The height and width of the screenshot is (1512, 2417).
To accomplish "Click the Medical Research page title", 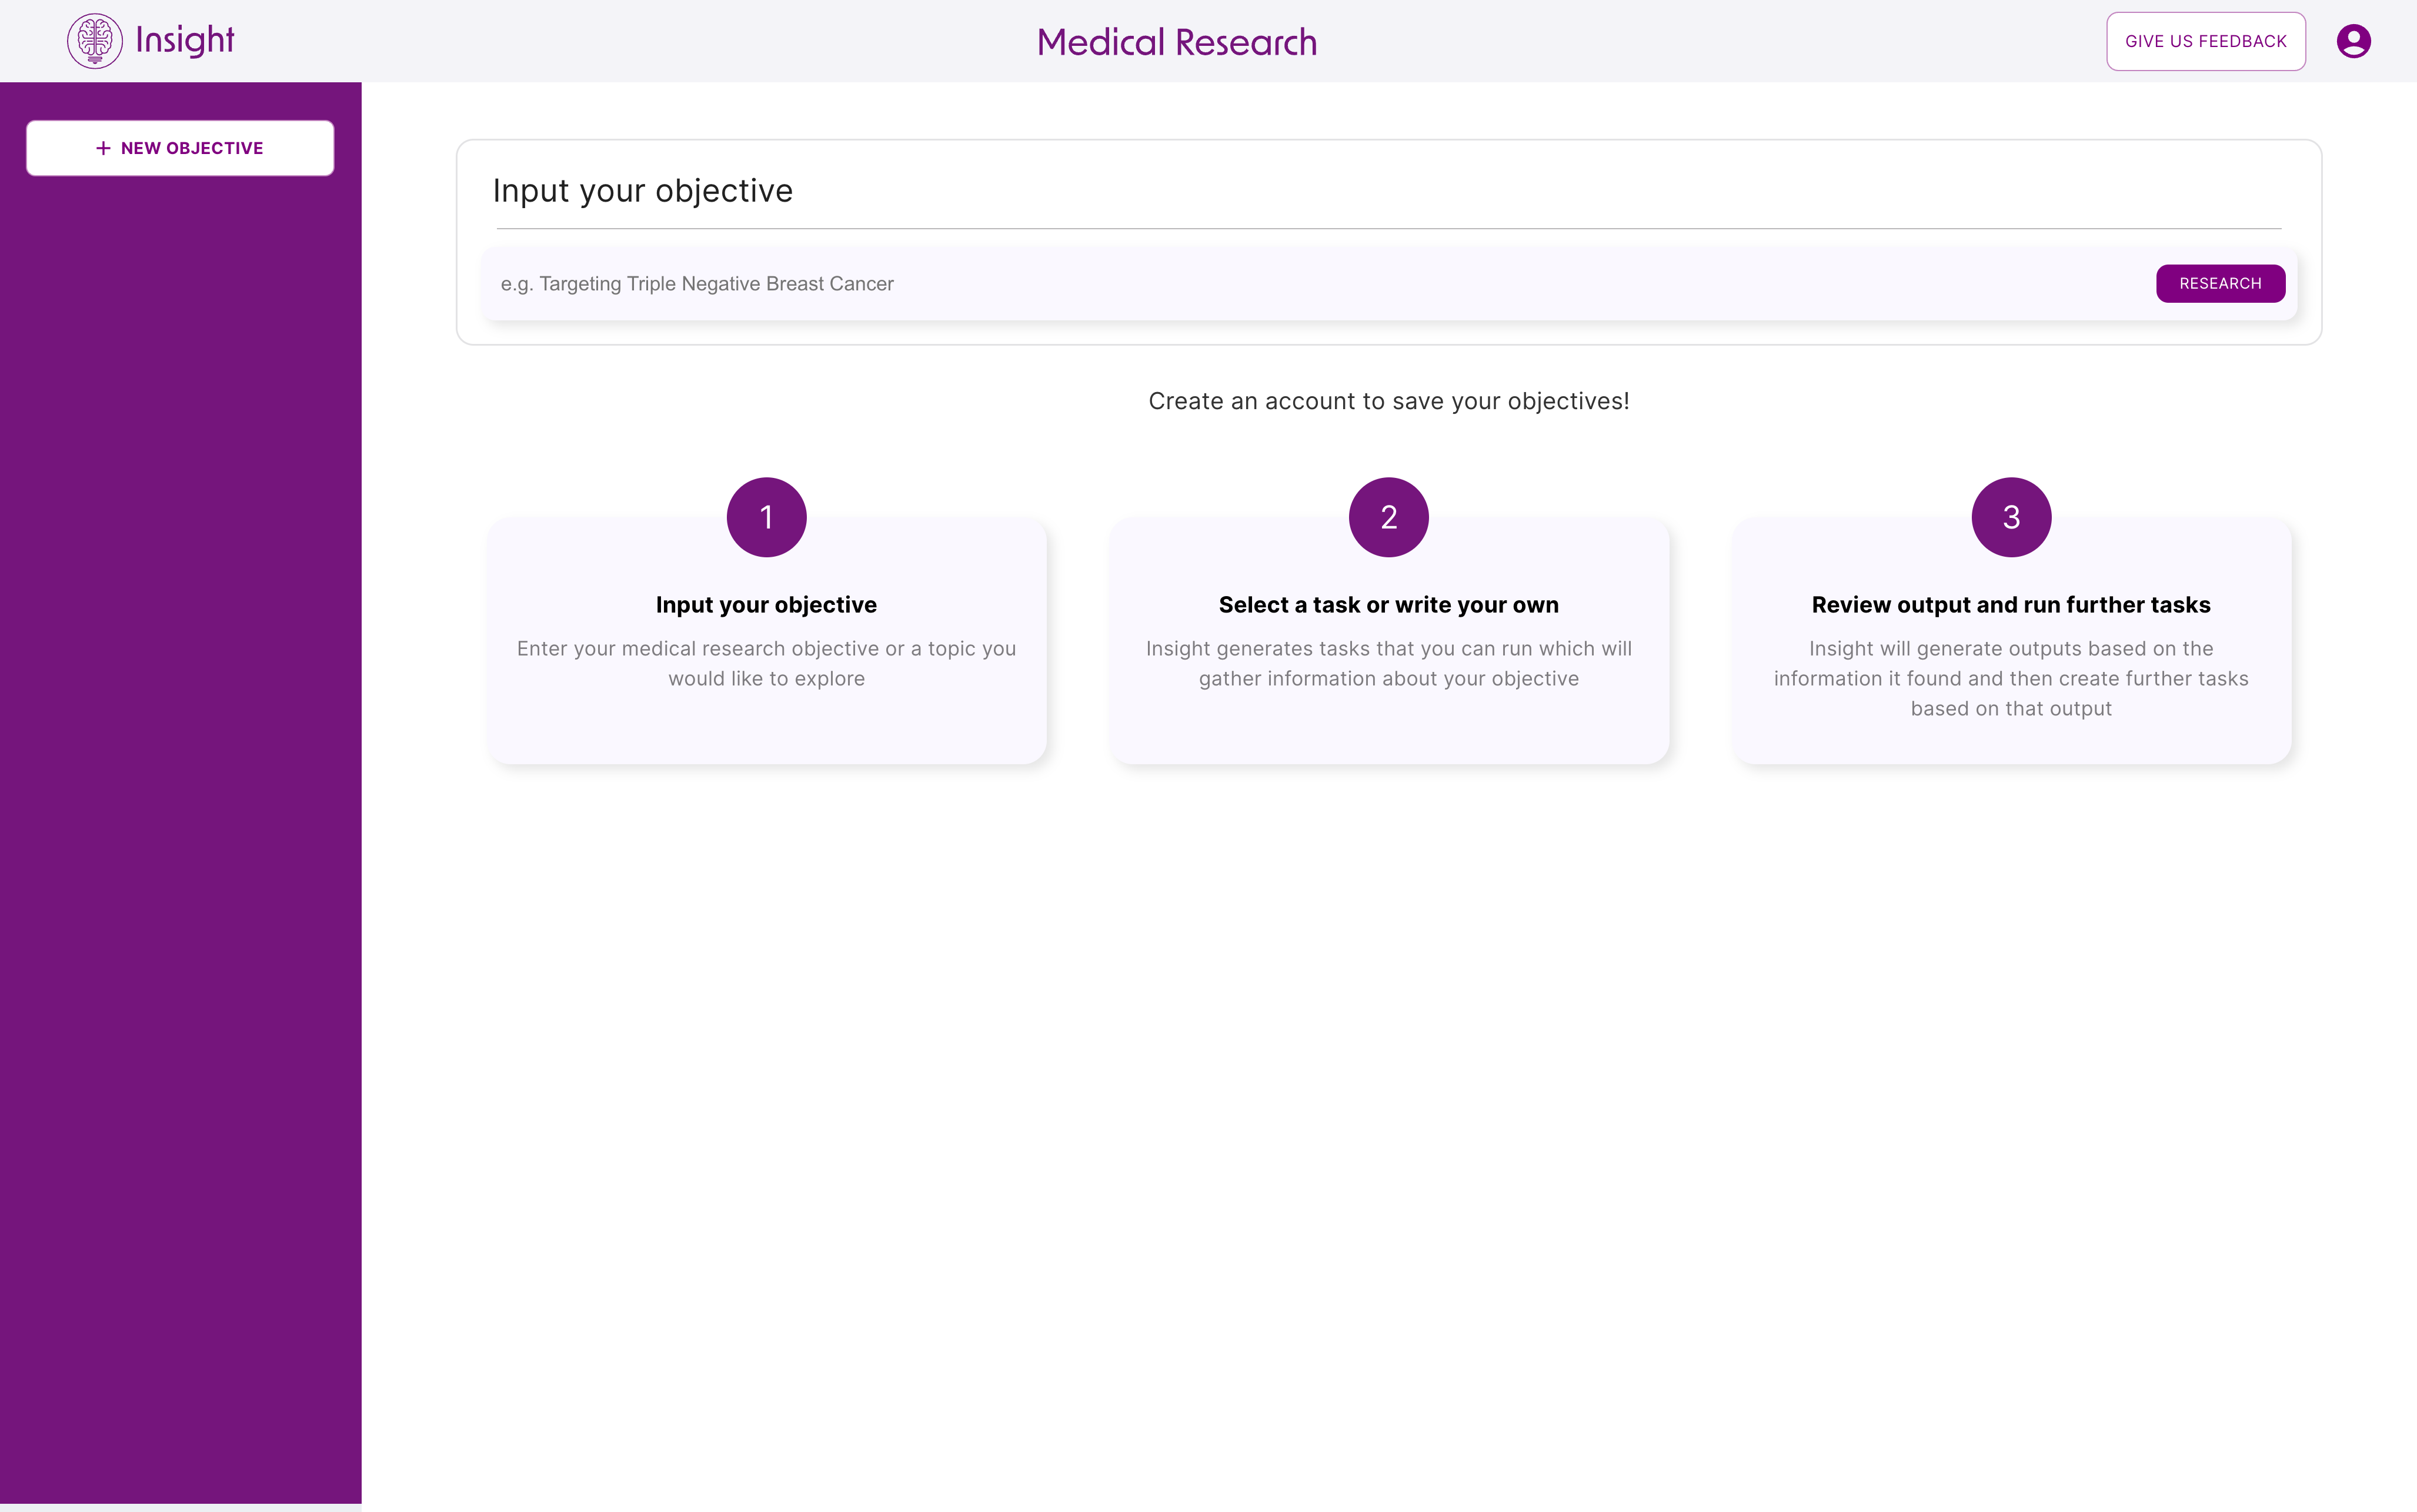I will (1177, 41).
